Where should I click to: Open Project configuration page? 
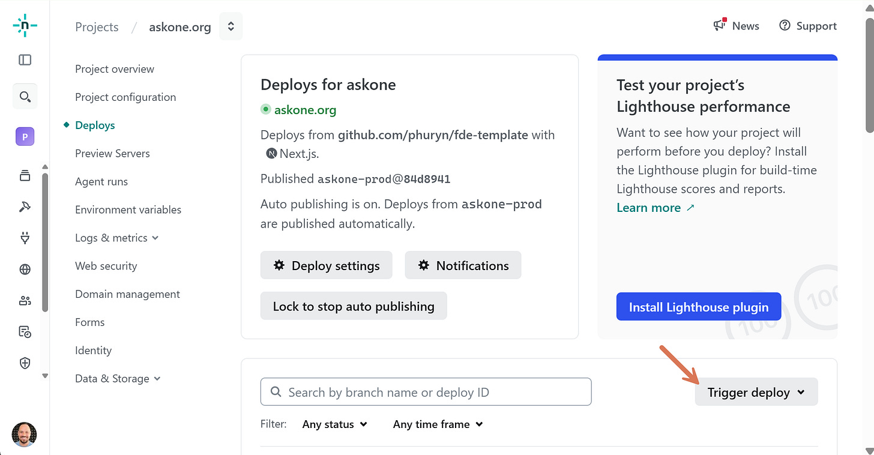pos(125,97)
